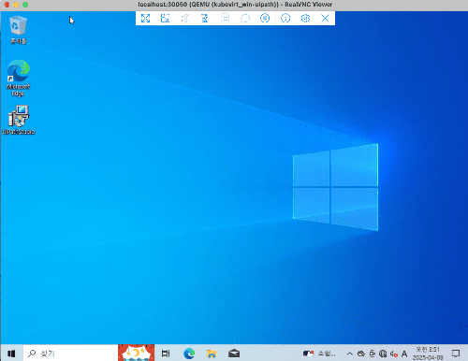The width and height of the screenshot is (468, 361).
Task: Open VNC Viewer properties gear icon
Action: click(305, 19)
